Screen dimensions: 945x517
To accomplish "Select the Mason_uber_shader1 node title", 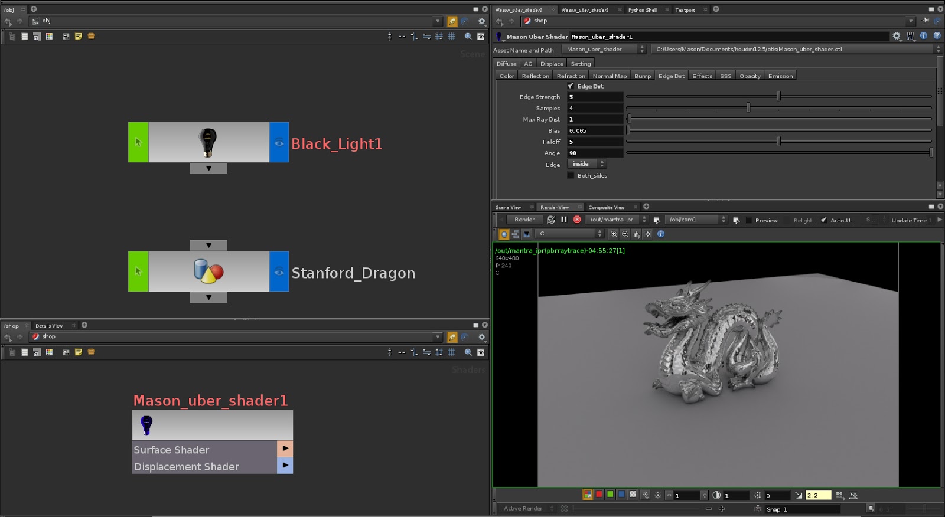I will (210, 401).
